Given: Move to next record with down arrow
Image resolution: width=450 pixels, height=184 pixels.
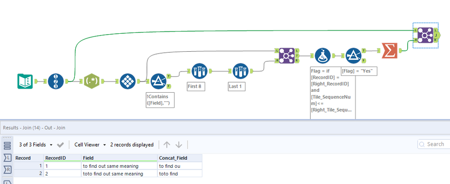Looking at the screenshot, I should (179, 145).
